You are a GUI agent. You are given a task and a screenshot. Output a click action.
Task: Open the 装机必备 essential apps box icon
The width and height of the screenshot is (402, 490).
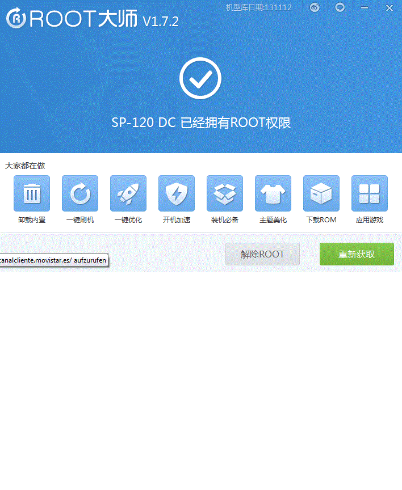click(225, 193)
